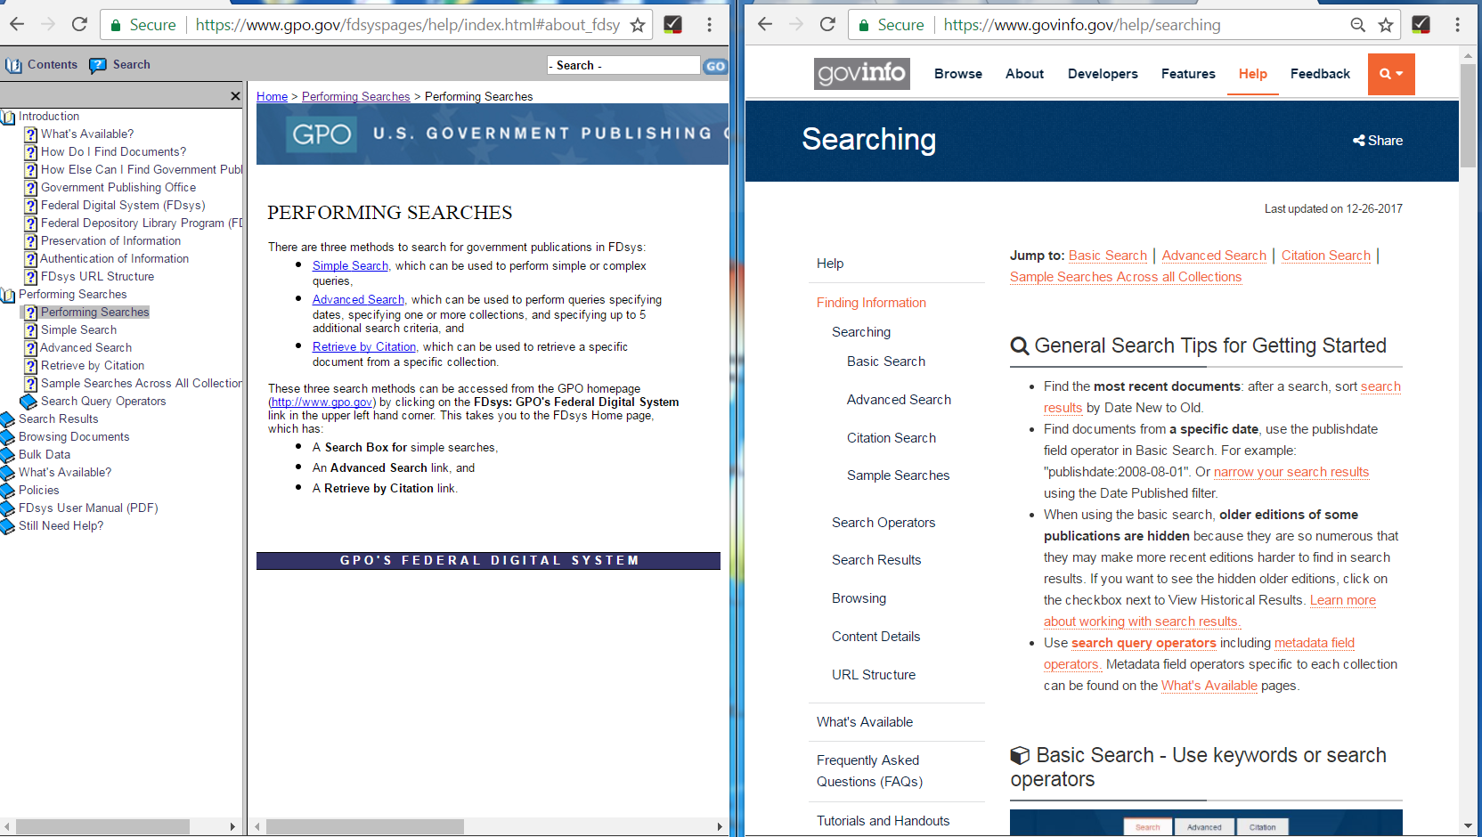
Task: Reload the govinfo browser page
Action: coord(827,25)
